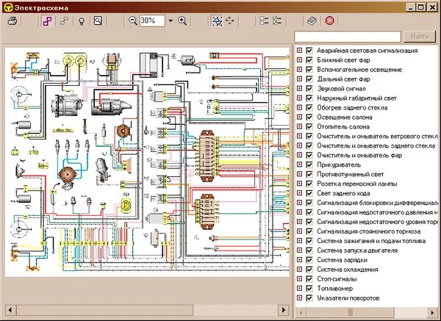The height and width of the screenshot is (321, 441).
Task: Click the search text field
Action: click(347, 36)
